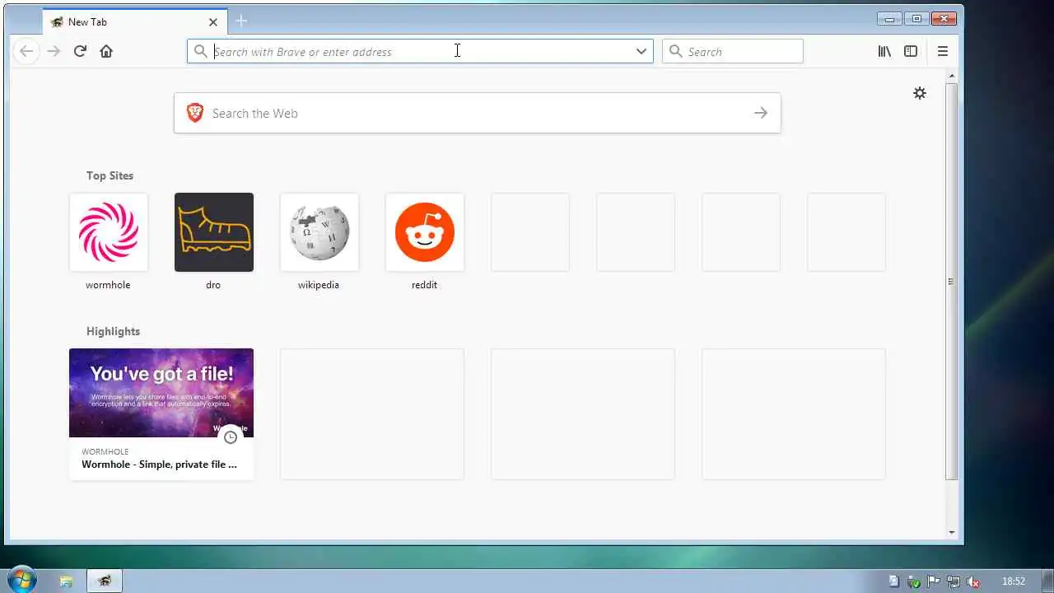Click the scrollbar up arrow
This screenshot has width=1054, height=593.
pyautogui.click(x=952, y=76)
